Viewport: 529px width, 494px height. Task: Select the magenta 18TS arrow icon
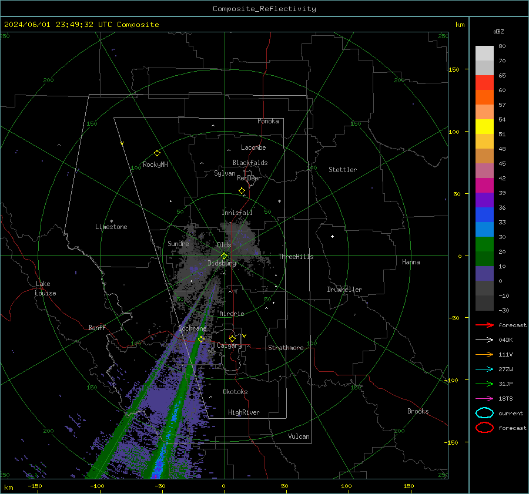pyautogui.click(x=484, y=399)
